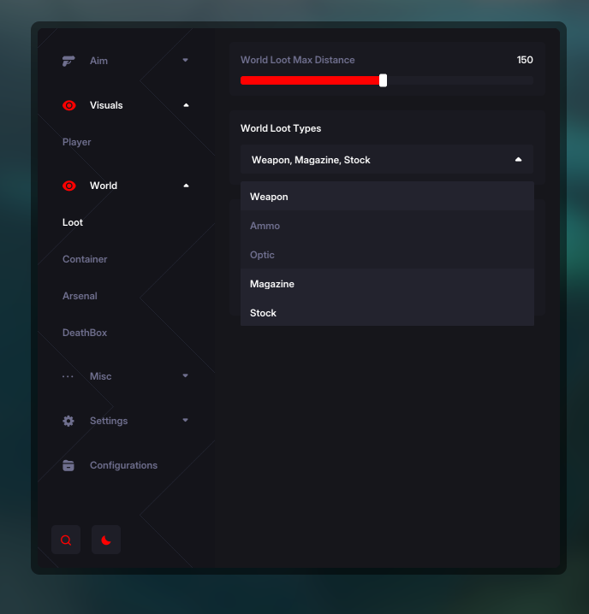Screen dimensions: 589x614
Task: Toggle dark mode with the moon button
Action: (106, 540)
